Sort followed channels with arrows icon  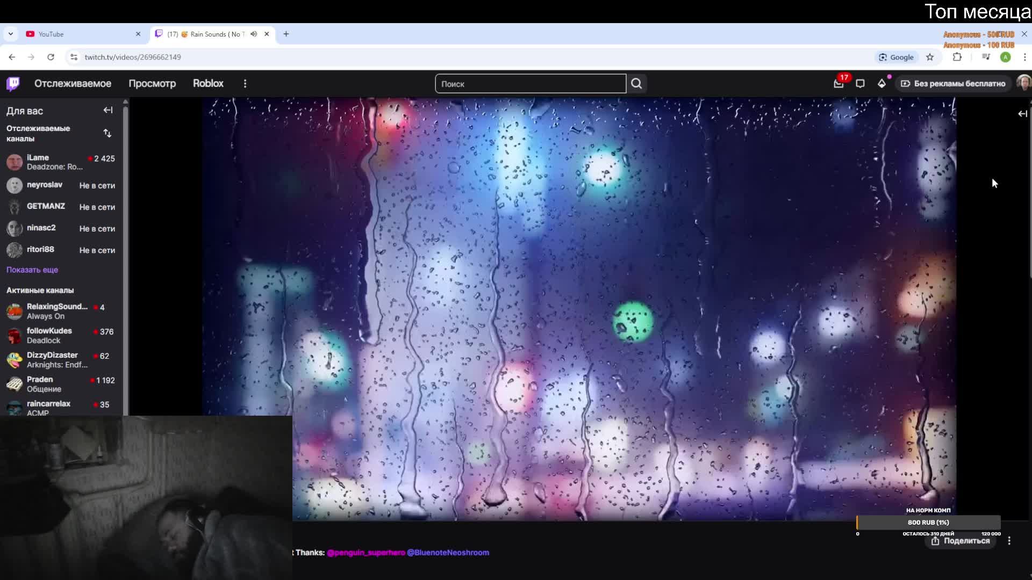(x=107, y=133)
